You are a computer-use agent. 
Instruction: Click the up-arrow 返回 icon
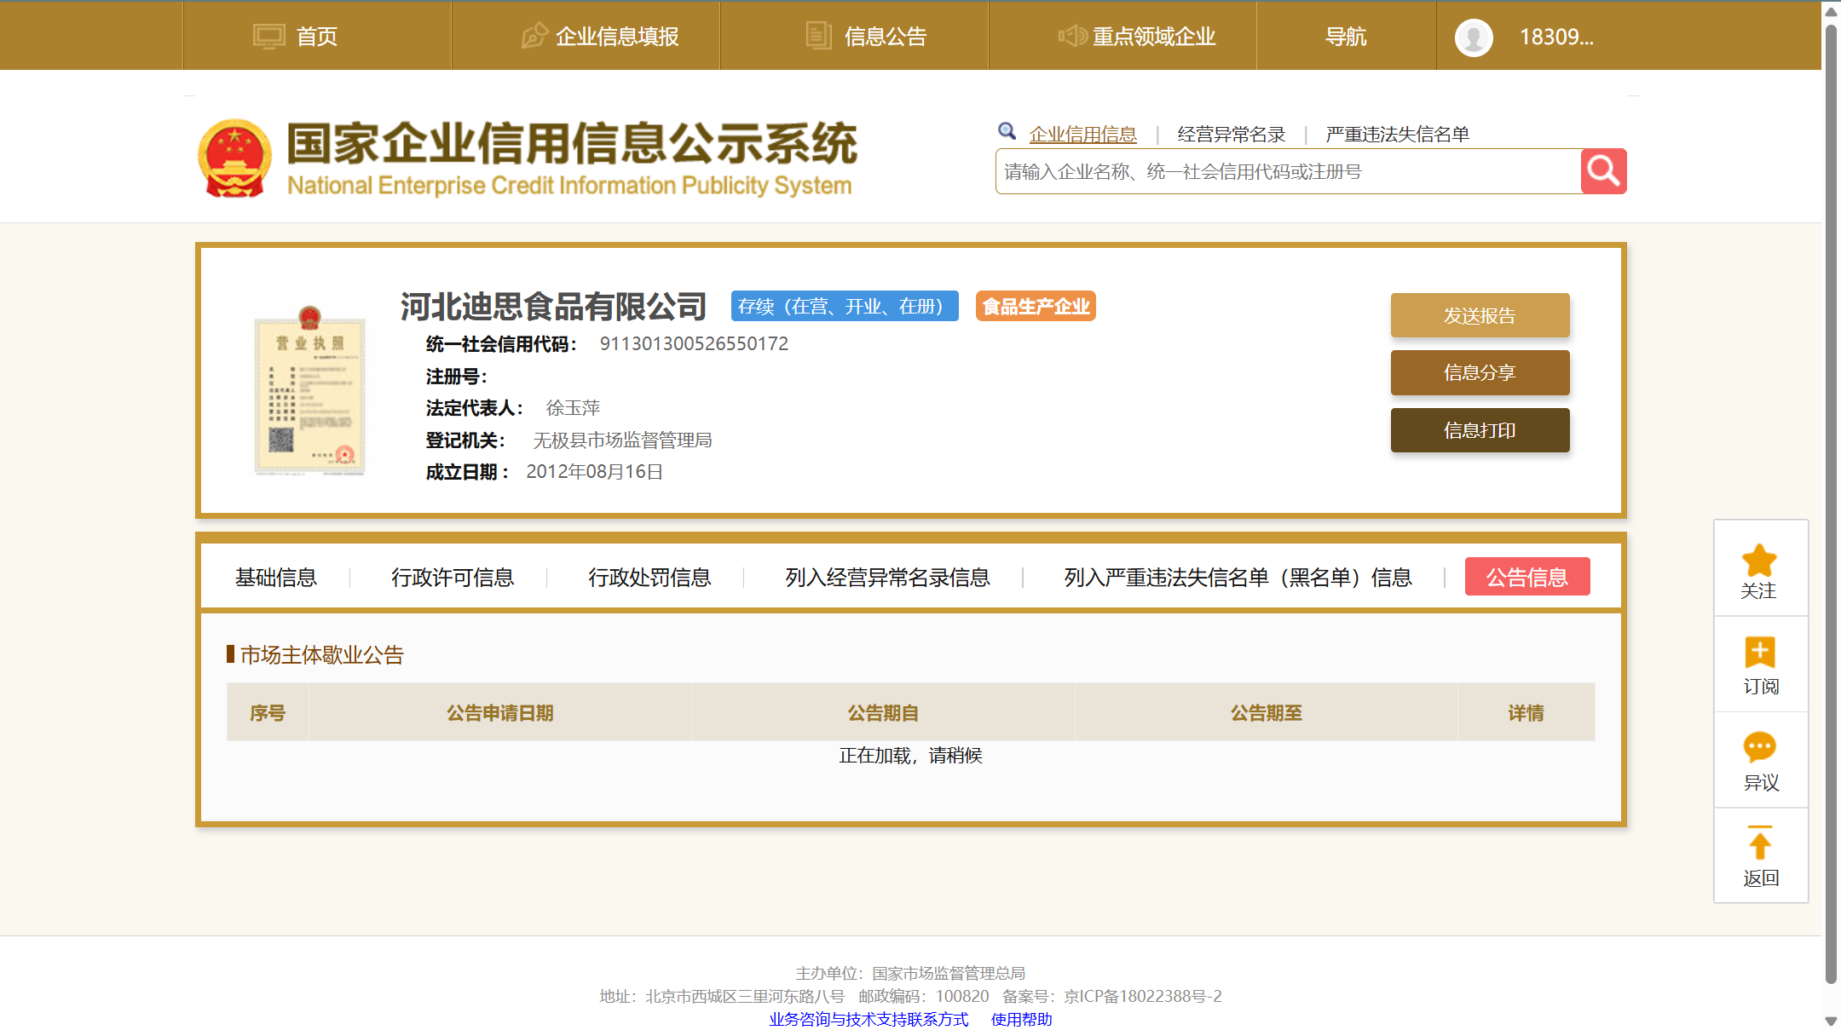point(1760,843)
